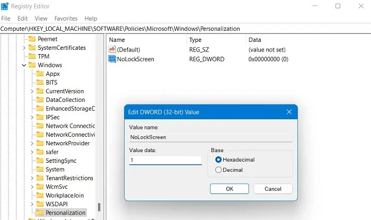Image resolution: width=371 pixels, height=220 pixels.
Task: Click Cancel in the Edit DWORD dialog
Action: (273, 189)
